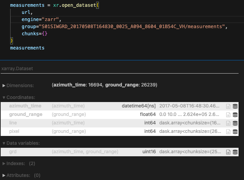Click the open_dataset function in code
The height and width of the screenshot is (180, 244).
[x=79, y=5]
